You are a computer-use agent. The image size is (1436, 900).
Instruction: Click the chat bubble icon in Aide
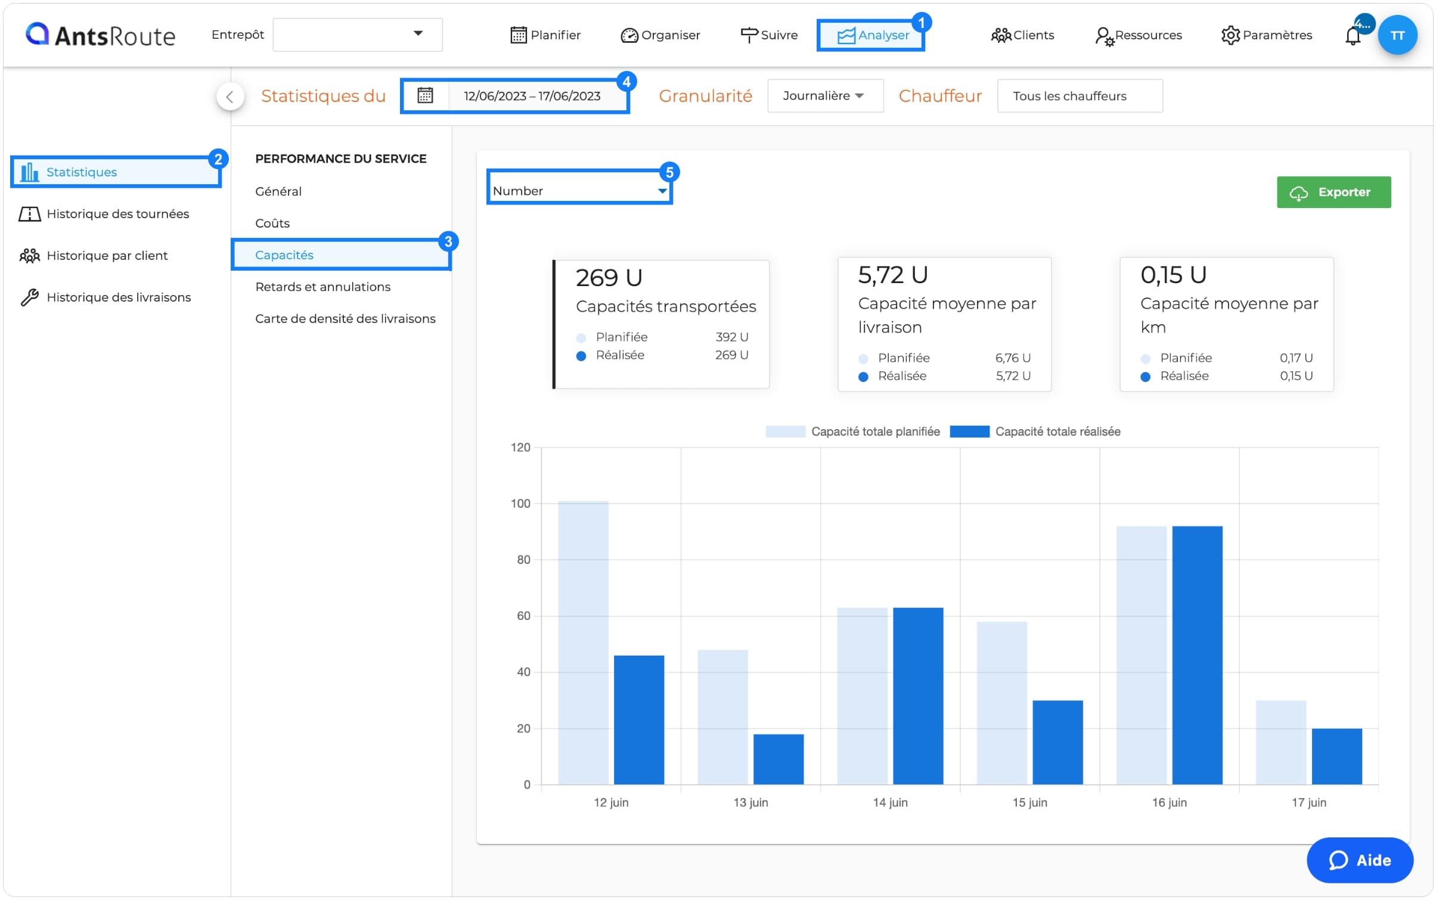1338,860
